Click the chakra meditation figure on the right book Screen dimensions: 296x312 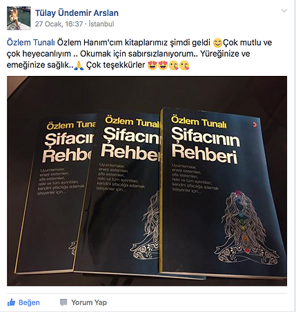246,228
